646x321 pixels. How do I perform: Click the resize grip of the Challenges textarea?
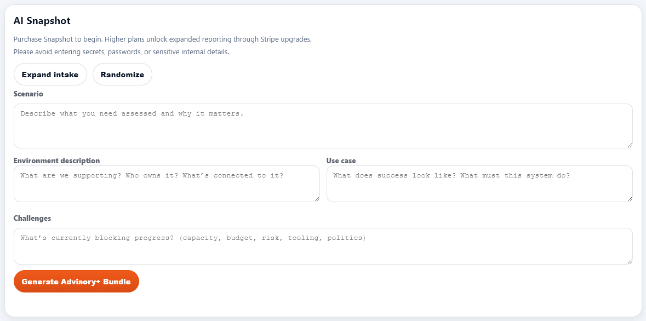[630, 261]
